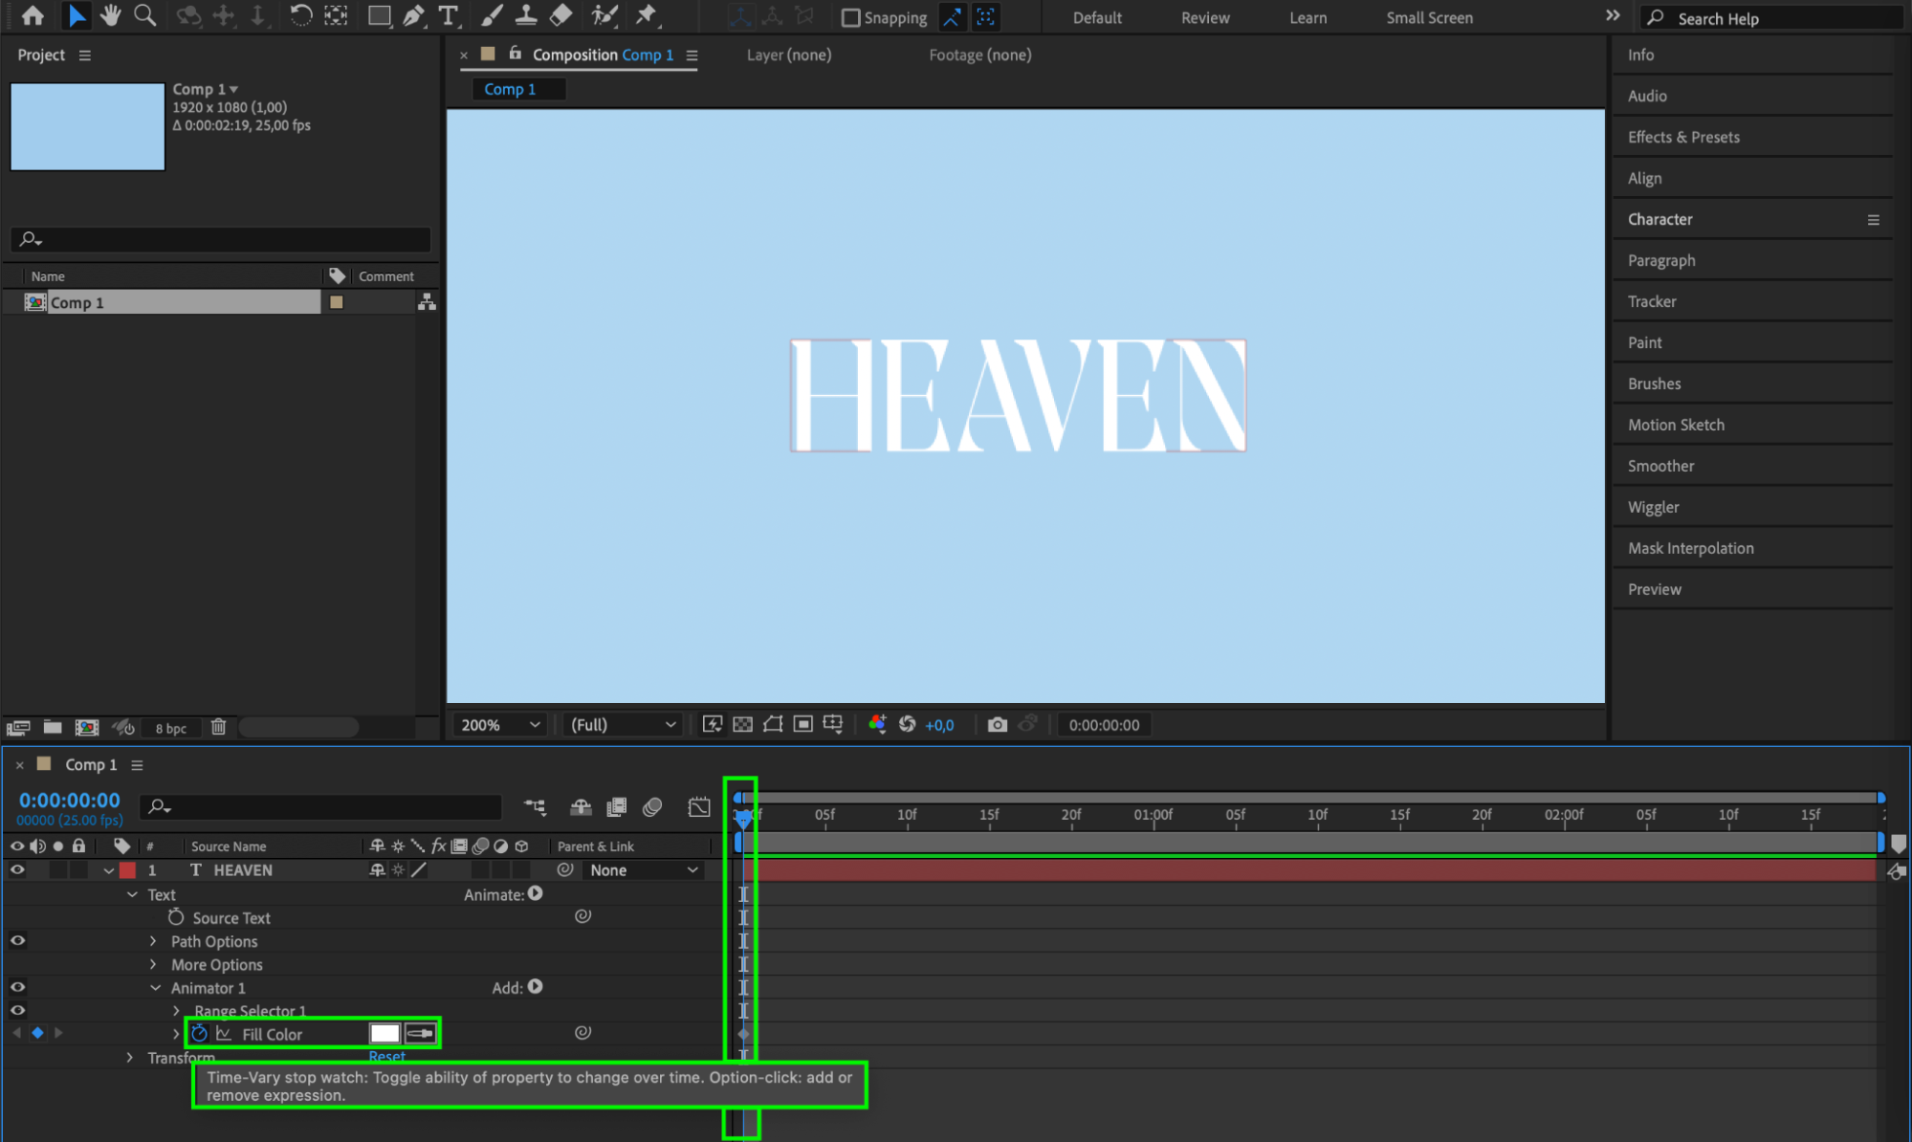This screenshot has height=1142, width=1912.
Task: Open the Parent None dropdown
Action: click(643, 870)
